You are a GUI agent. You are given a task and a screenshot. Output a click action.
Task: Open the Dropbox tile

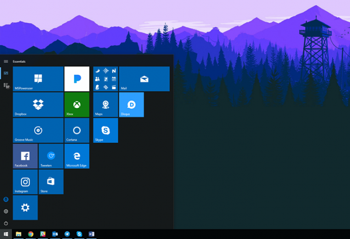[x=38, y=105]
